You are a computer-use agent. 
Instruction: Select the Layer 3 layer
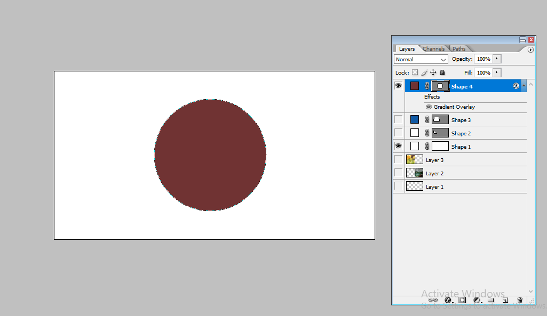point(466,159)
